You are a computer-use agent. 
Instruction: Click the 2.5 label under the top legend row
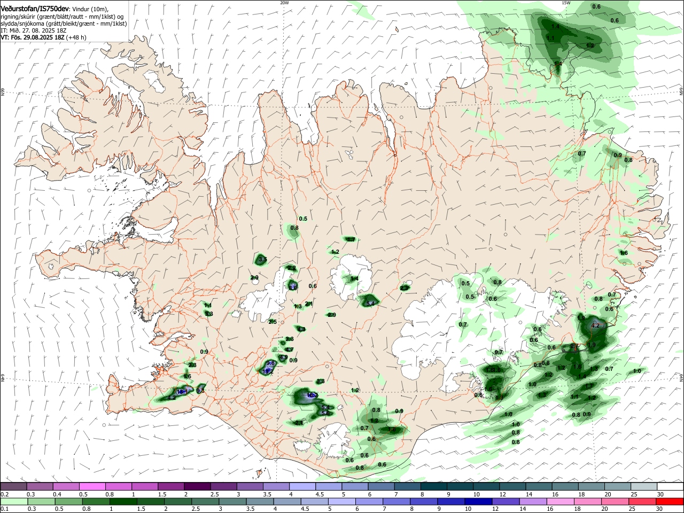(x=214, y=494)
